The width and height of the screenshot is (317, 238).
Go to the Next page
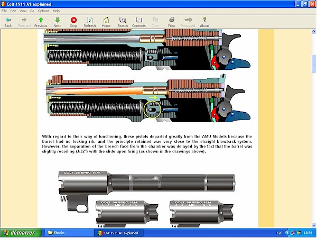[x=57, y=22]
